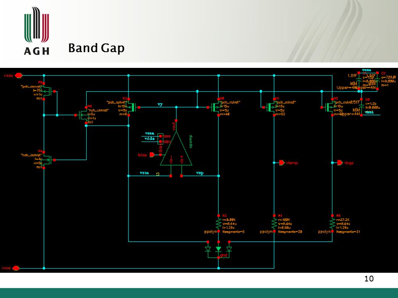Viewport: 398px width, 298px height.
Task: Click the vdda pin label at top left
Action: (8, 75)
